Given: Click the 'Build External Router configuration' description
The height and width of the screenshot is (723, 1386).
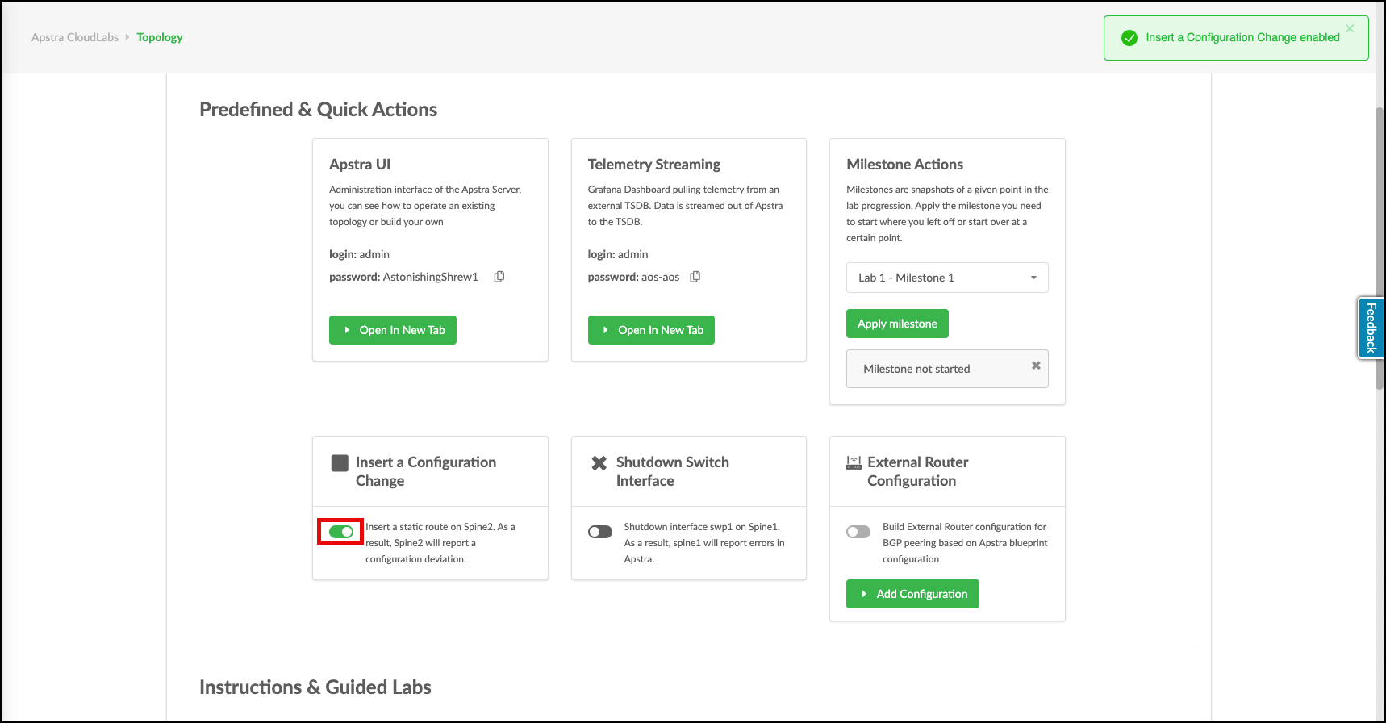Looking at the screenshot, I should [x=965, y=543].
